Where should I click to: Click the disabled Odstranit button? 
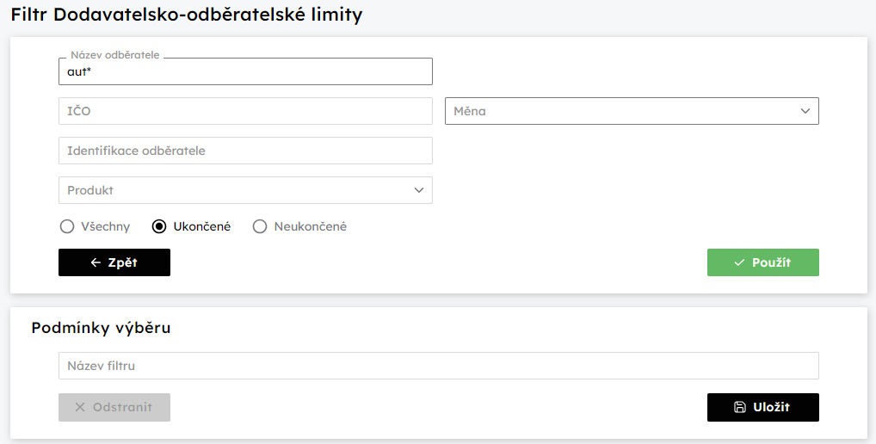pyautogui.click(x=114, y=407)
